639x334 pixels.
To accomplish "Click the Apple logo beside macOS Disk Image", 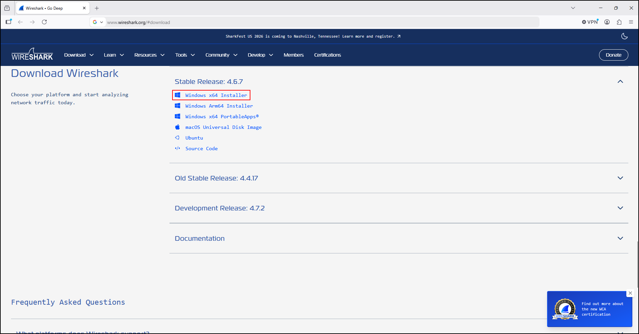I will point(177,127).
